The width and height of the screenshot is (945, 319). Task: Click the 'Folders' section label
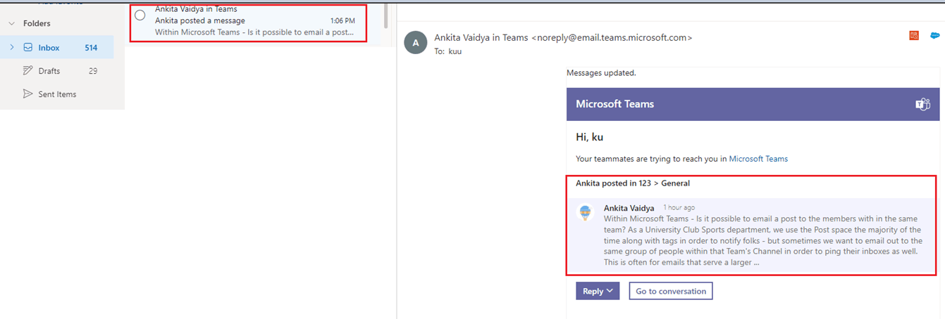37,23
